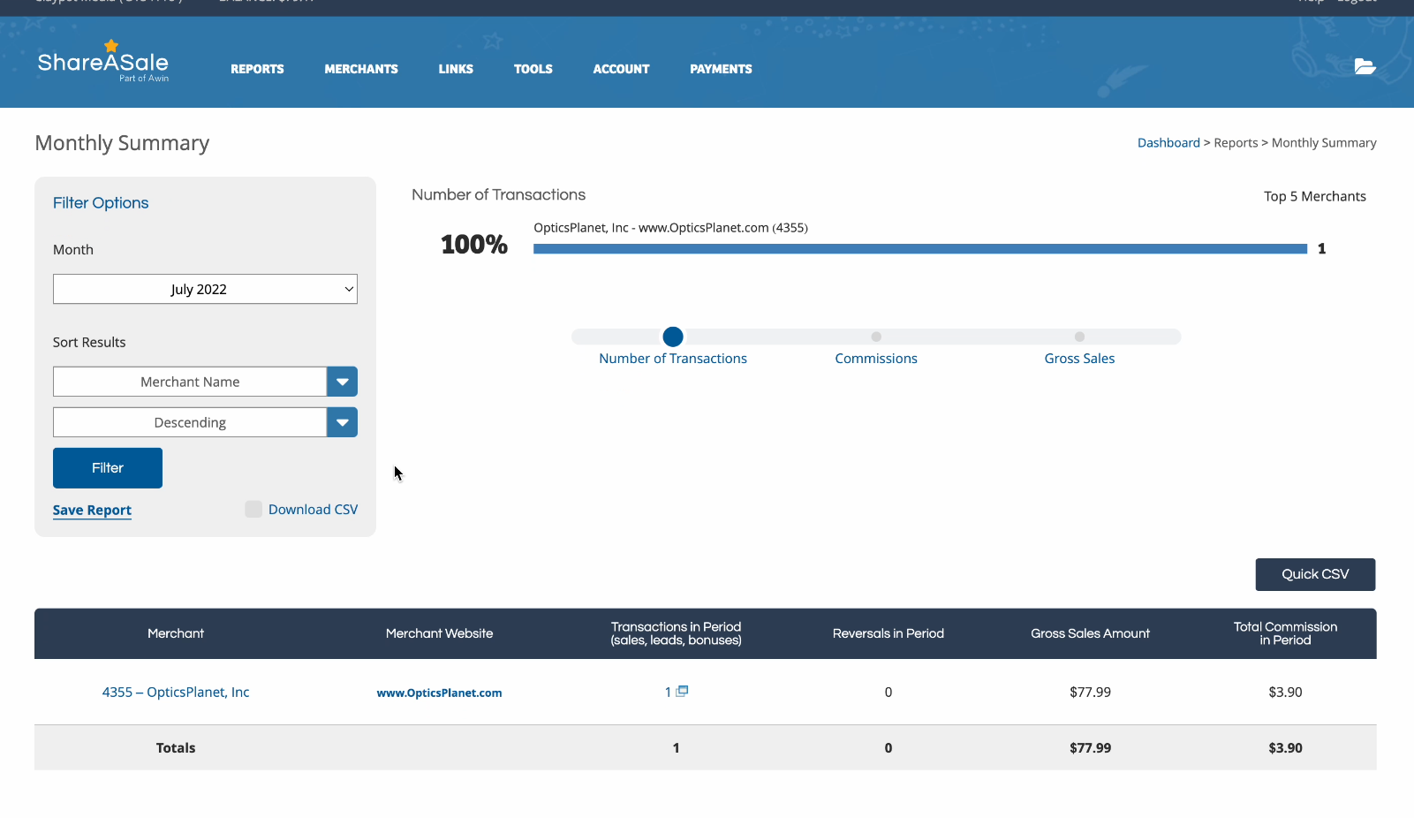This screenshot has height=818, width=1414.
Task: Expand the Descending order arrow
Action: [342, 422]
